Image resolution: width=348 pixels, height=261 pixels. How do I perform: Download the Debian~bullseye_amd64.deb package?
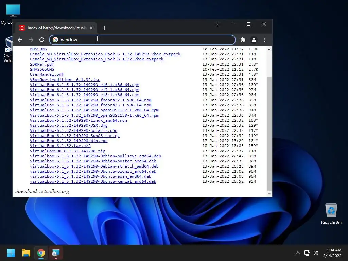click(x=95, y=156)
